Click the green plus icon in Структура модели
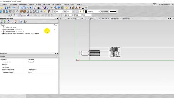This screenshot has height=98, width=174. pyautogui.click(x=5, y=22)
